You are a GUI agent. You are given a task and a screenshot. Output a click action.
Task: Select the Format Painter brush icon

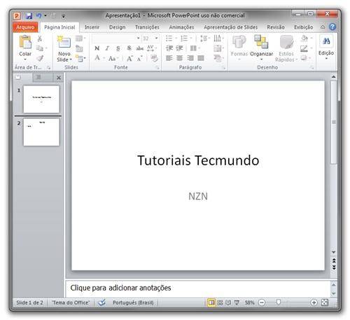(x=40, y=58)
